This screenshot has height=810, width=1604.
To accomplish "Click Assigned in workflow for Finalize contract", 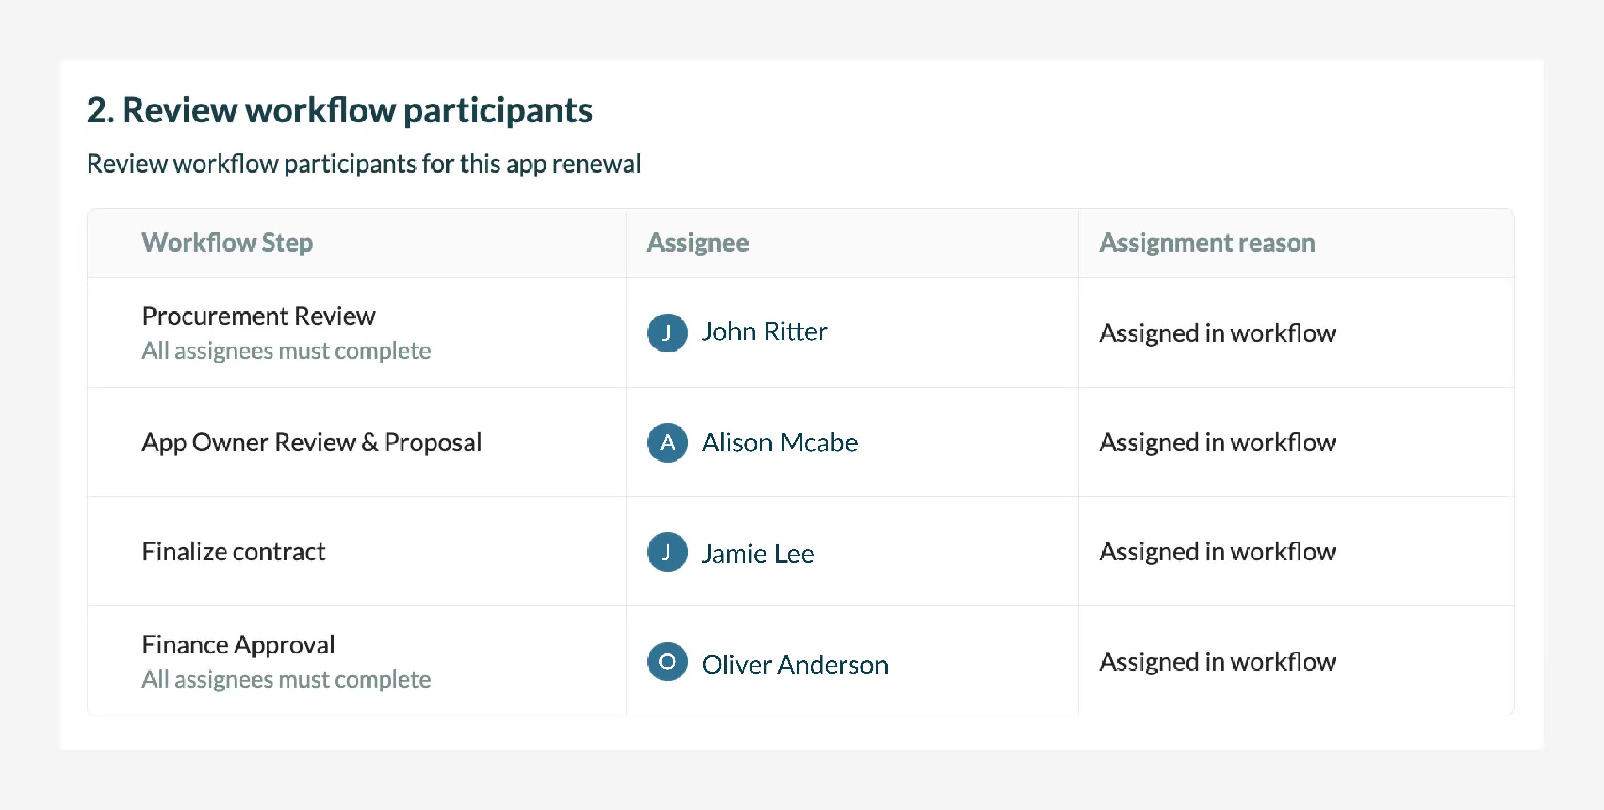I will pos(1217,552).
